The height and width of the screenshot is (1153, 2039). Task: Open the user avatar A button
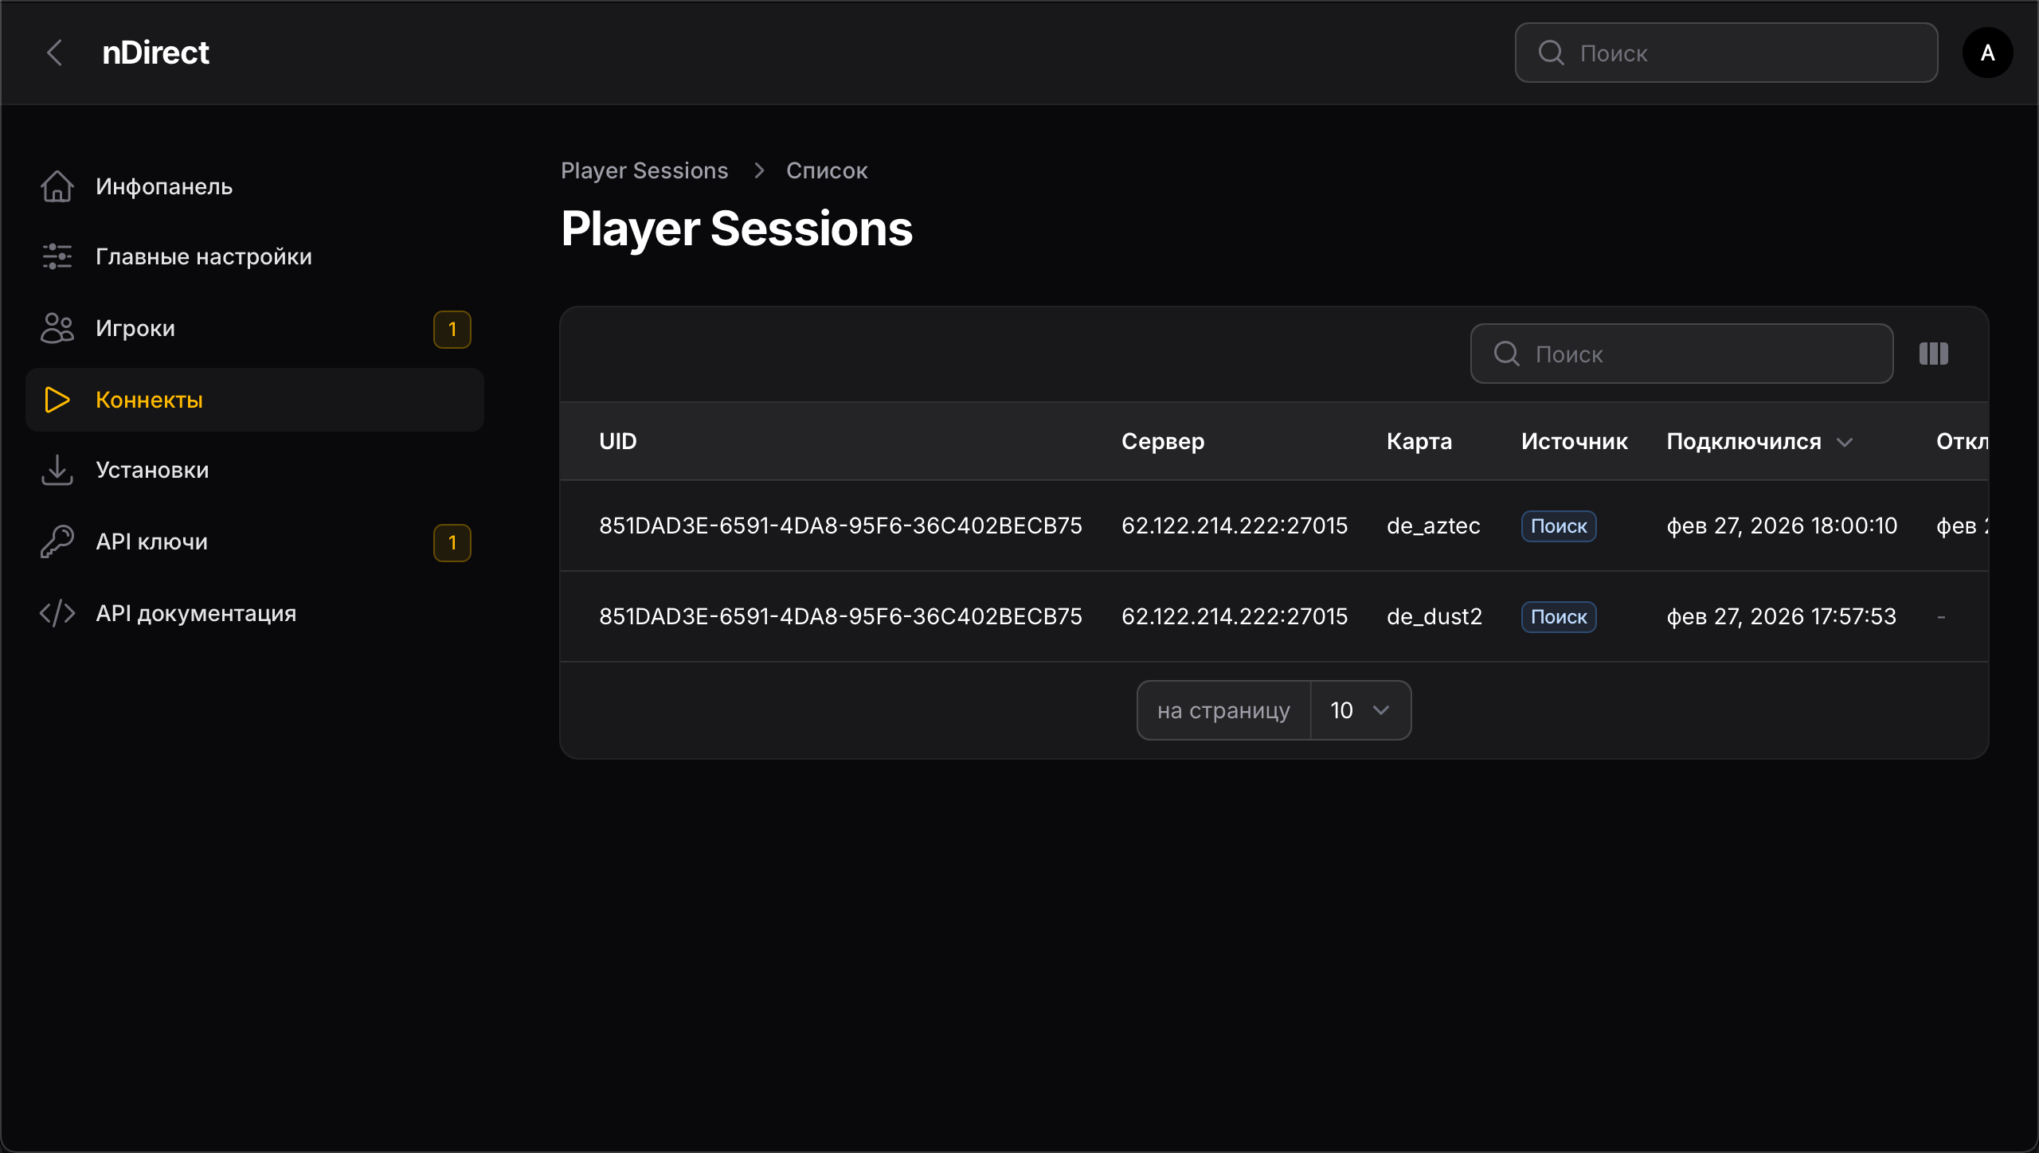pos(1987,53)
